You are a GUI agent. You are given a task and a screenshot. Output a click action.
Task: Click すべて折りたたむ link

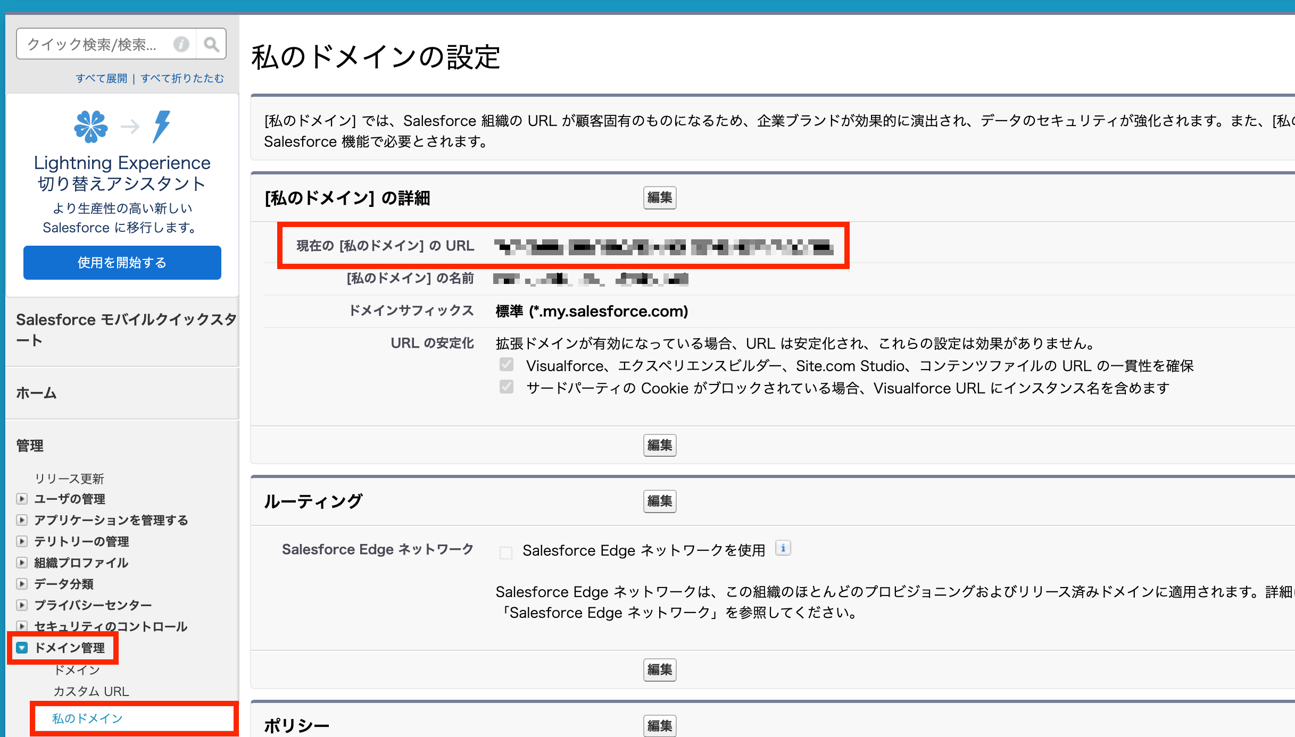click(x=182, y=78)
